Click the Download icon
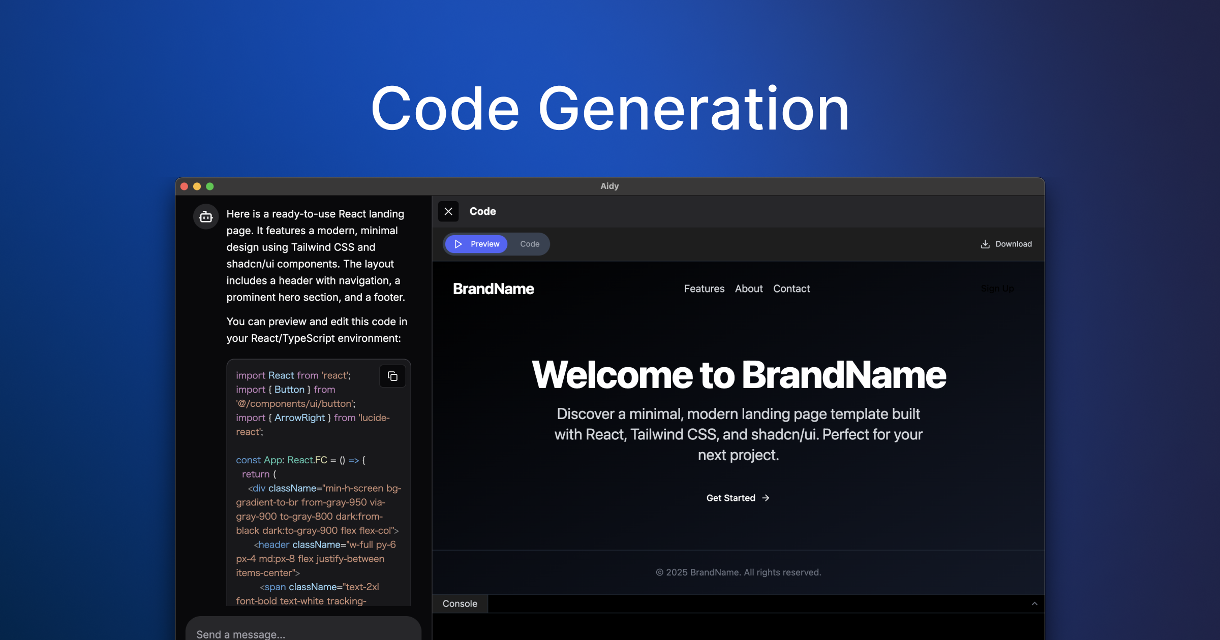1220x640 pixels. point(985,244)
